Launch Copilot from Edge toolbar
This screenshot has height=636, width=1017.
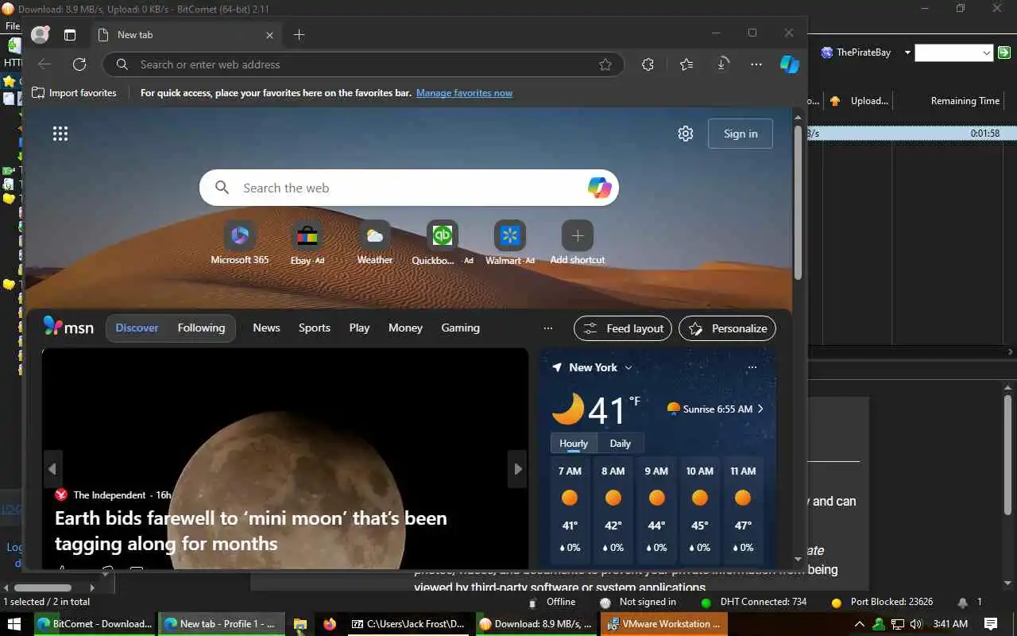click(x=790, y=64)
